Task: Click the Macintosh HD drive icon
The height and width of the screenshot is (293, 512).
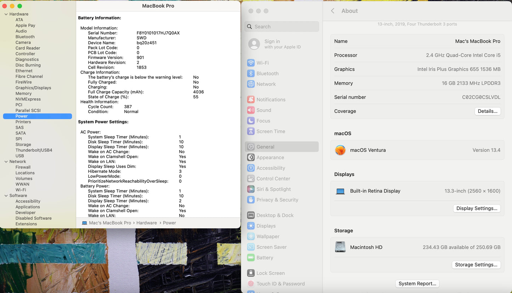Action: point(340,247)
